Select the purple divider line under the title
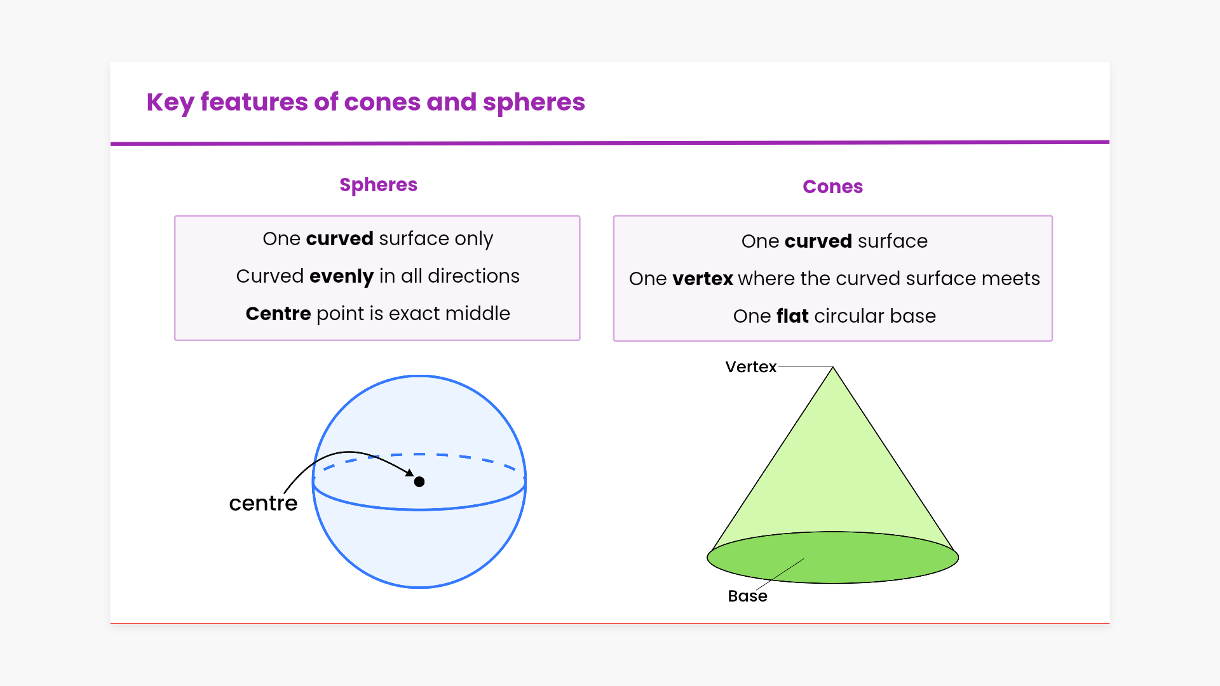1220x686 pixels. point(610,143)
